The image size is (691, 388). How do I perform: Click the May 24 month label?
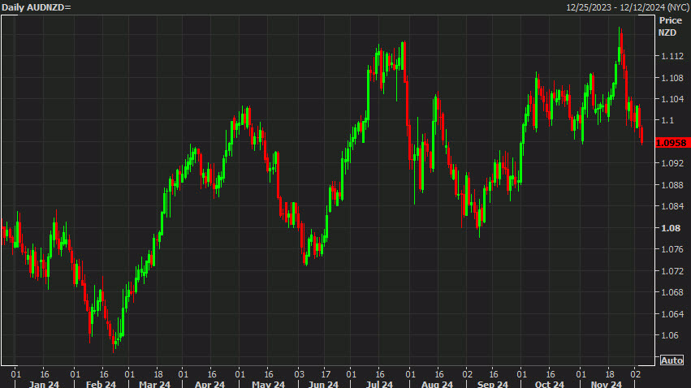269,384
